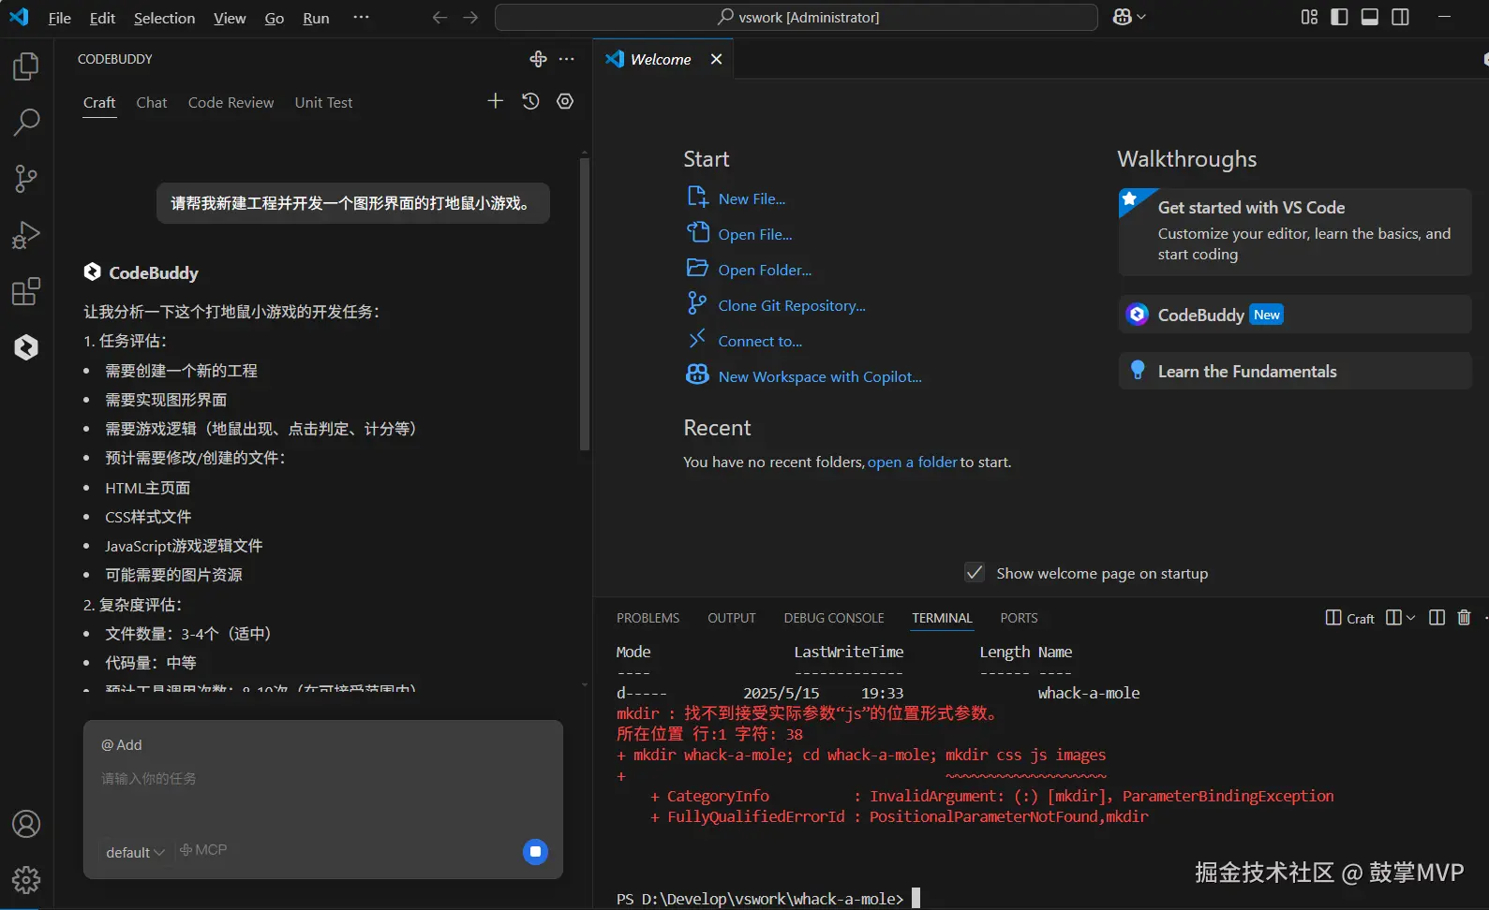Open the File menu
1489x910 pixels.
point(60,18)
